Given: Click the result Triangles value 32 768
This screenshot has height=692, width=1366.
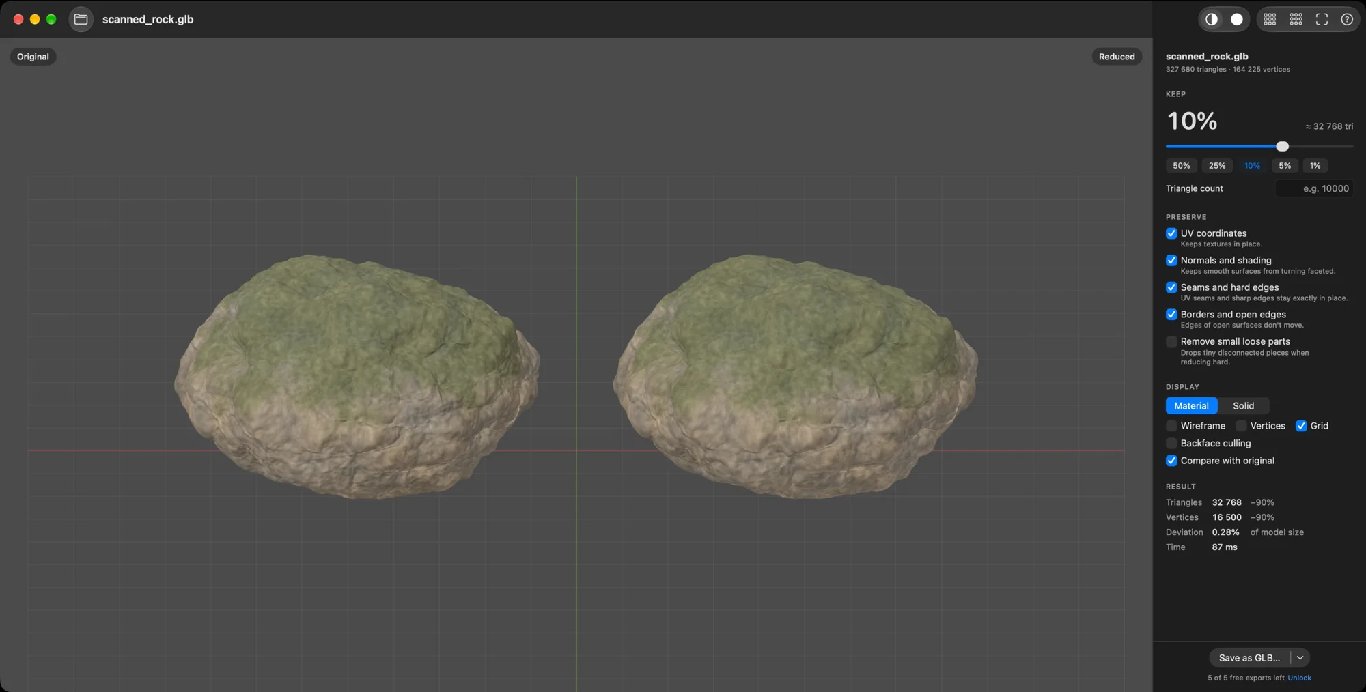Looking at the screenshot, I should click(1227, 502).
